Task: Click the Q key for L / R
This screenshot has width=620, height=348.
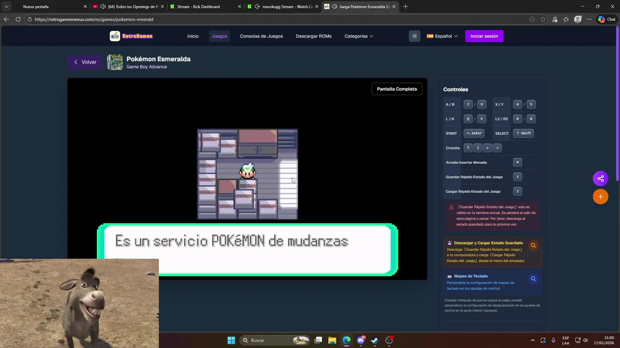Action: (468, 119)
